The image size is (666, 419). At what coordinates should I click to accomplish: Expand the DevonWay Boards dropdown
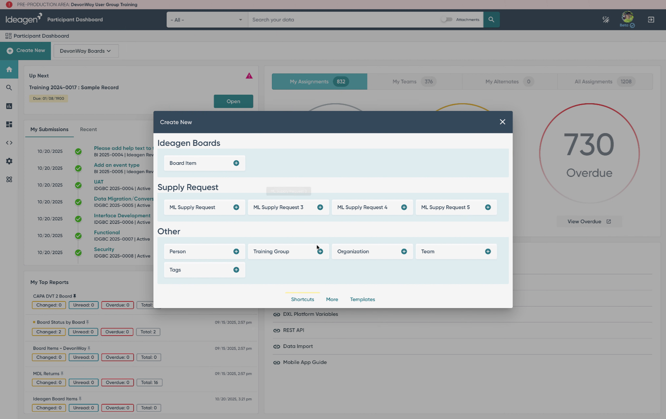coord(86,51)
